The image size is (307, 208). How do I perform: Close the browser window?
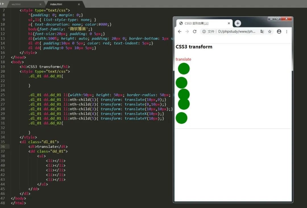[x=286, y=19]
